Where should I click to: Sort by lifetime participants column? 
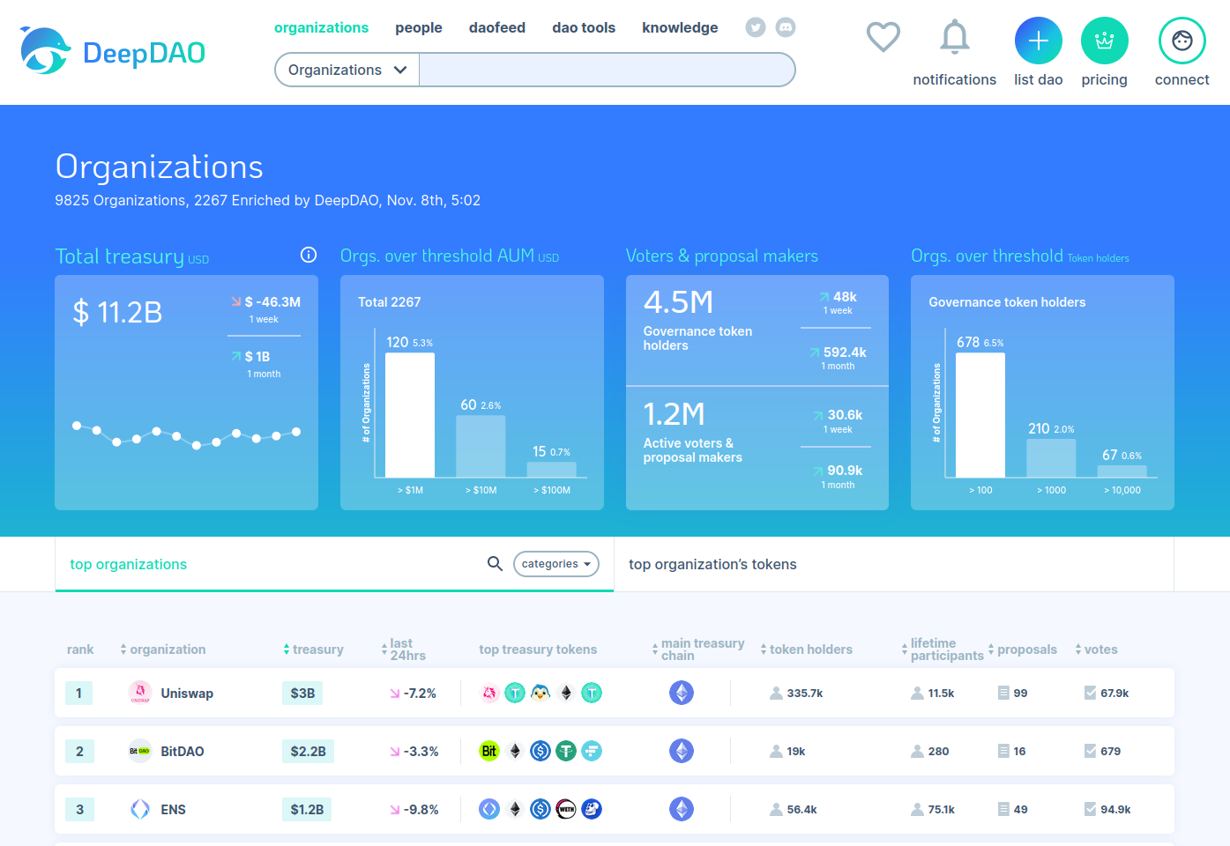click(x=943, y=649)
